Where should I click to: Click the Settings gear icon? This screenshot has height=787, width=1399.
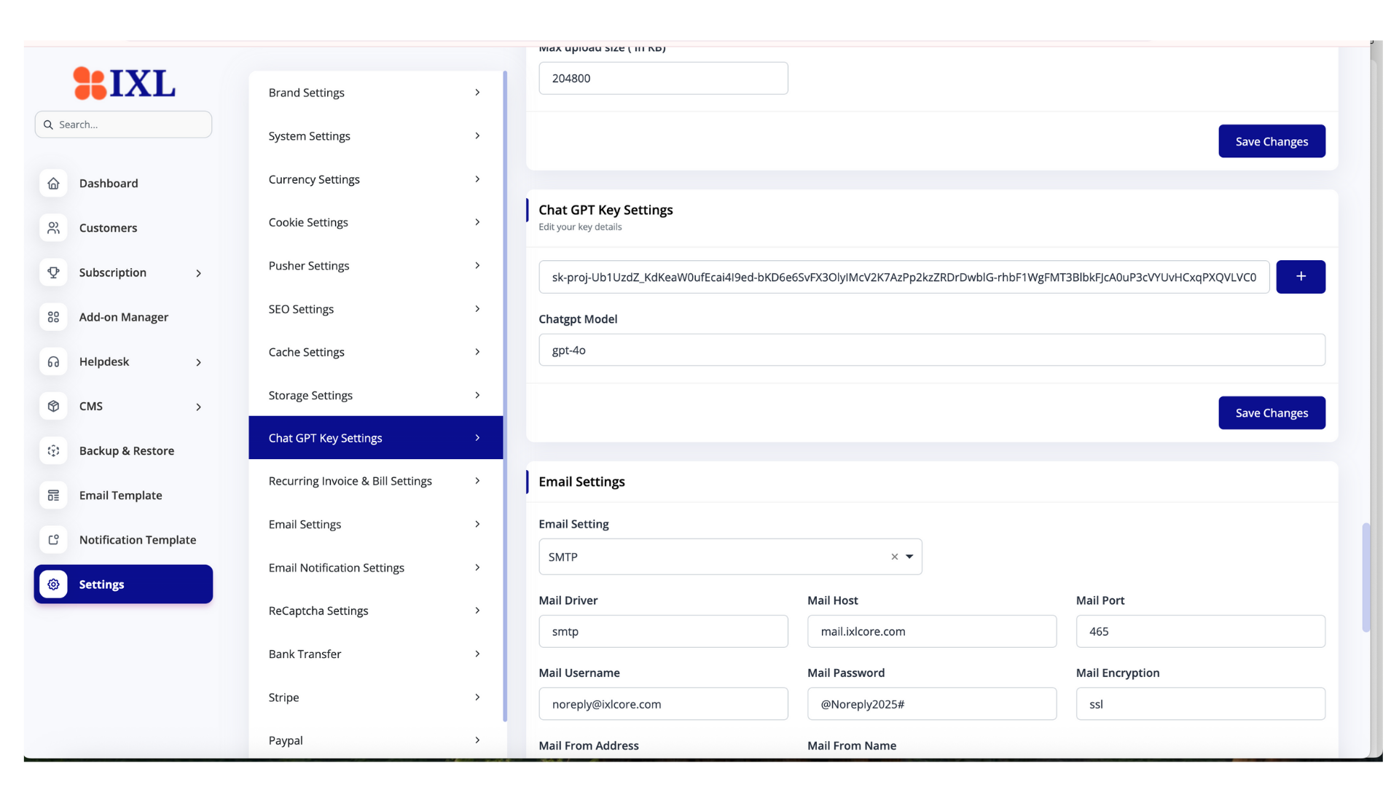[x=53, y=584]
